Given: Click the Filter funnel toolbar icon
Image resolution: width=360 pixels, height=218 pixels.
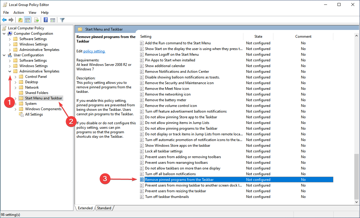Looking at the screenshot, I should (62, 20).
